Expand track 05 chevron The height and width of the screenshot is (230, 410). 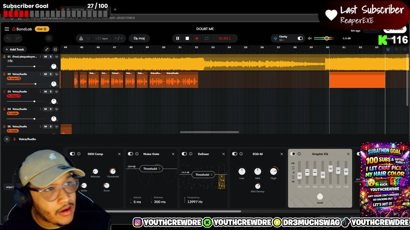tap(56, 127)
